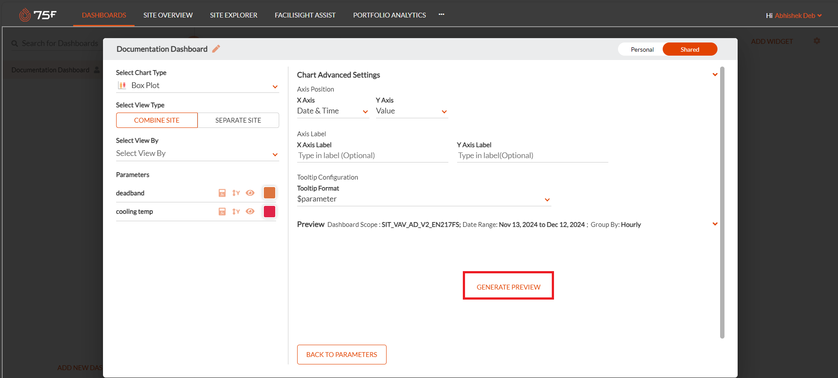
Task: Click ADD WIDGET in the background
Action: pos(772,42)
